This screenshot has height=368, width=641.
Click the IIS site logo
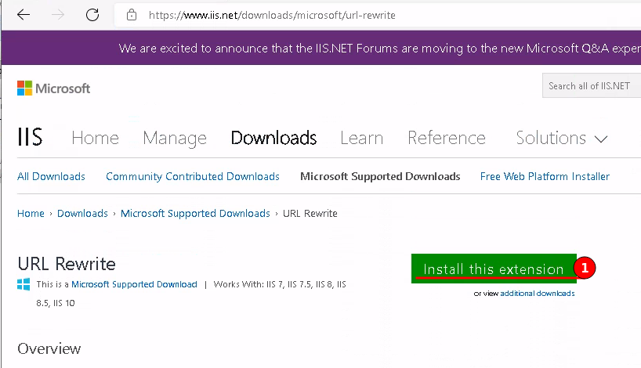tap(30, 137)
